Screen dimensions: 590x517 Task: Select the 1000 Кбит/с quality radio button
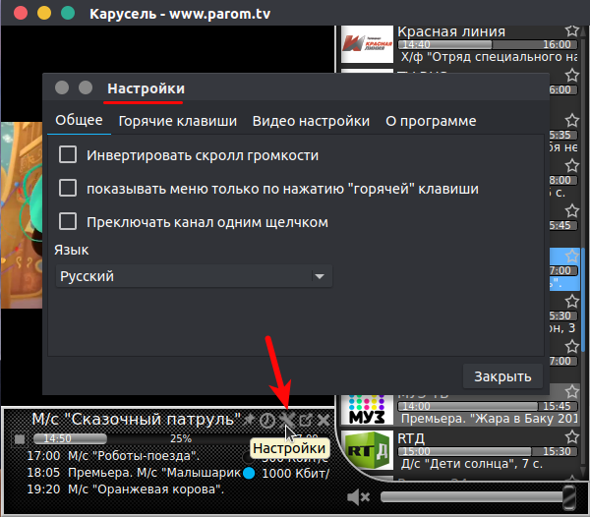pyautogui.click(x=249, y=473)
